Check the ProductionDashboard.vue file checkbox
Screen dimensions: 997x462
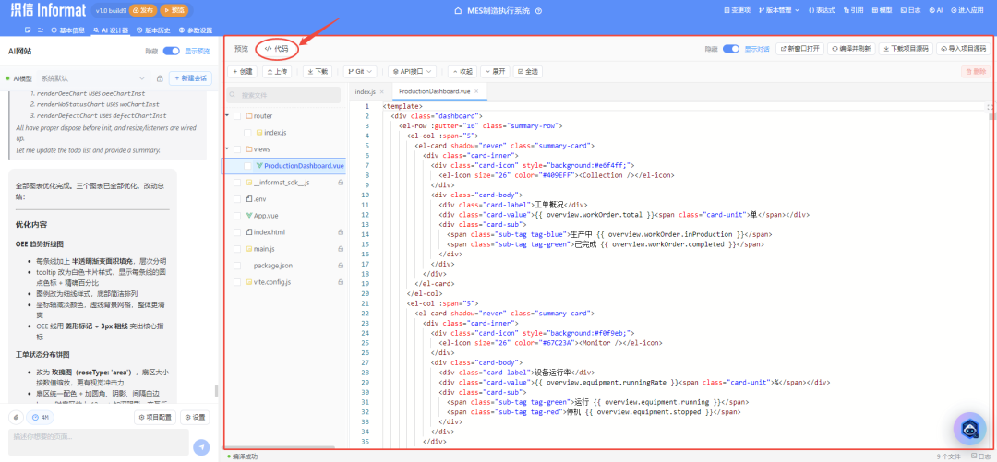(x=248, y=166)
